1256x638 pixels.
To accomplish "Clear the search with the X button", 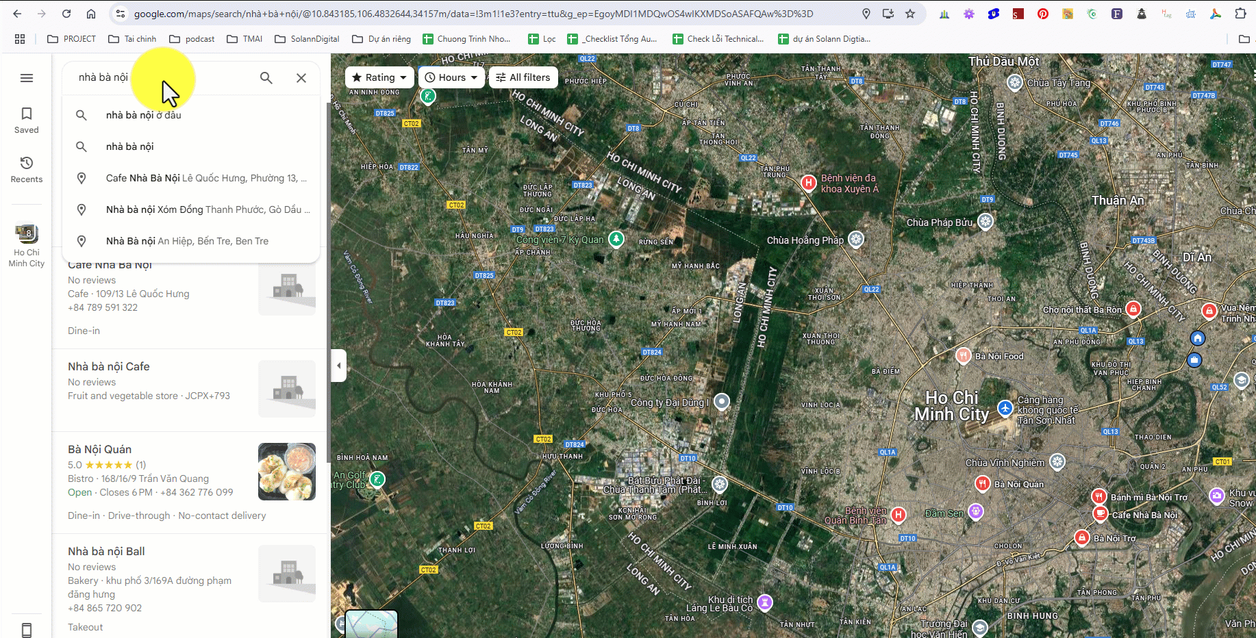I will tap(301, 78).
